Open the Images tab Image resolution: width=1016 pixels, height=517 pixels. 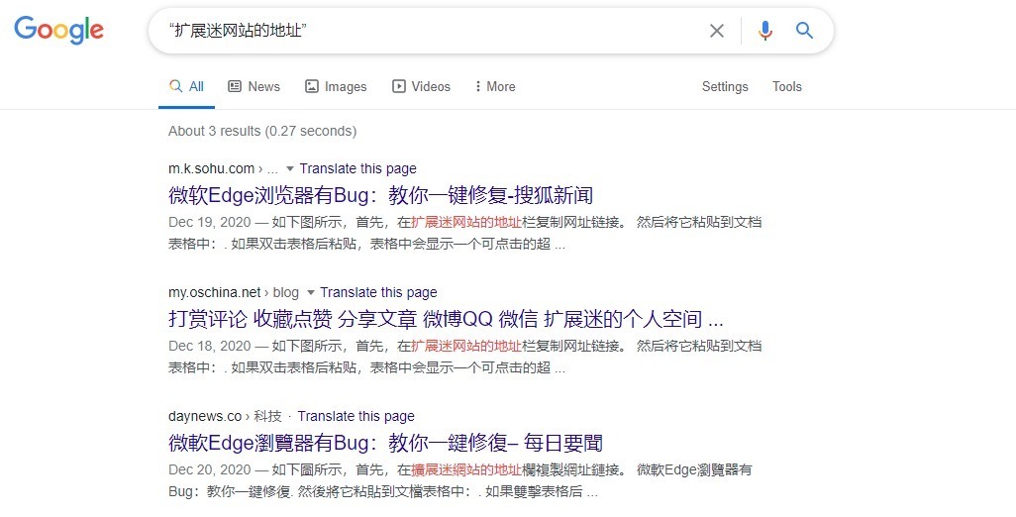tap(336, 87)
